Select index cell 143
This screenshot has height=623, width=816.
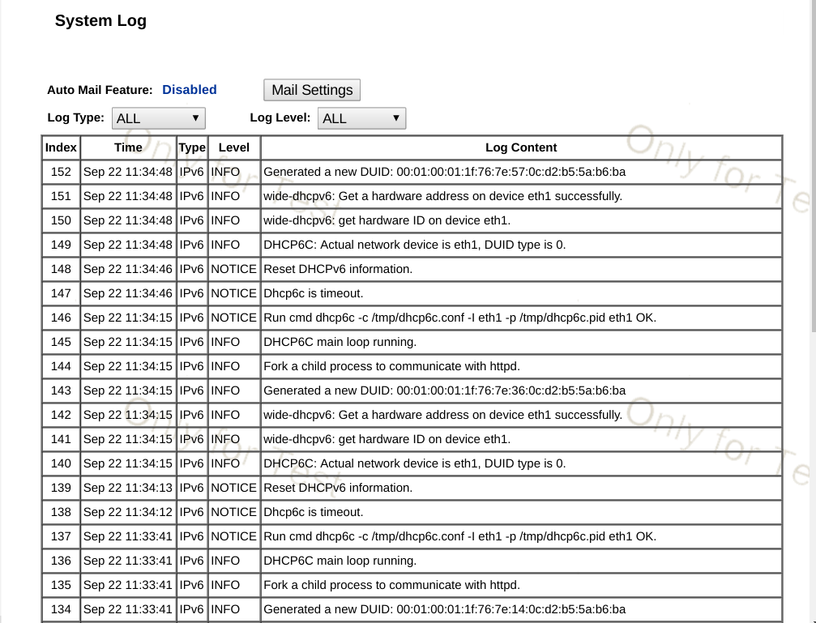pyautogui.click(x=61, y=390)
